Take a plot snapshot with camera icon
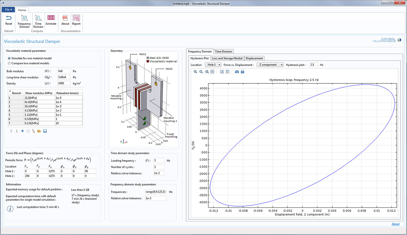Screen dimensions: 407x235 coord(237,72)
